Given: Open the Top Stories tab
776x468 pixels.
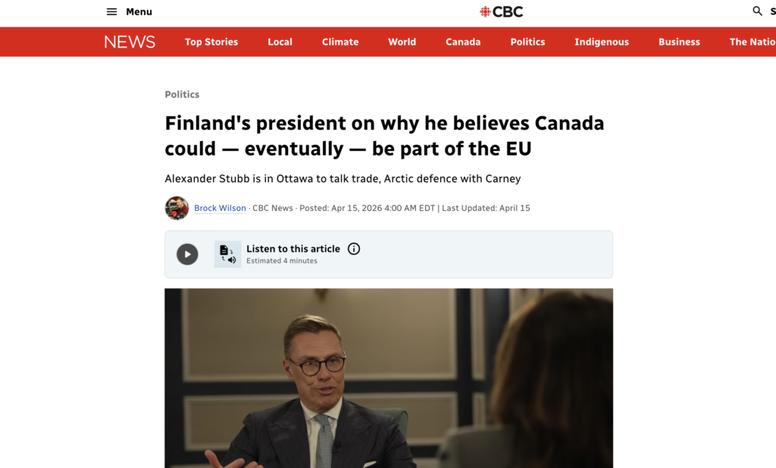Looking at the screenshot, I should (x=211, y=42).
